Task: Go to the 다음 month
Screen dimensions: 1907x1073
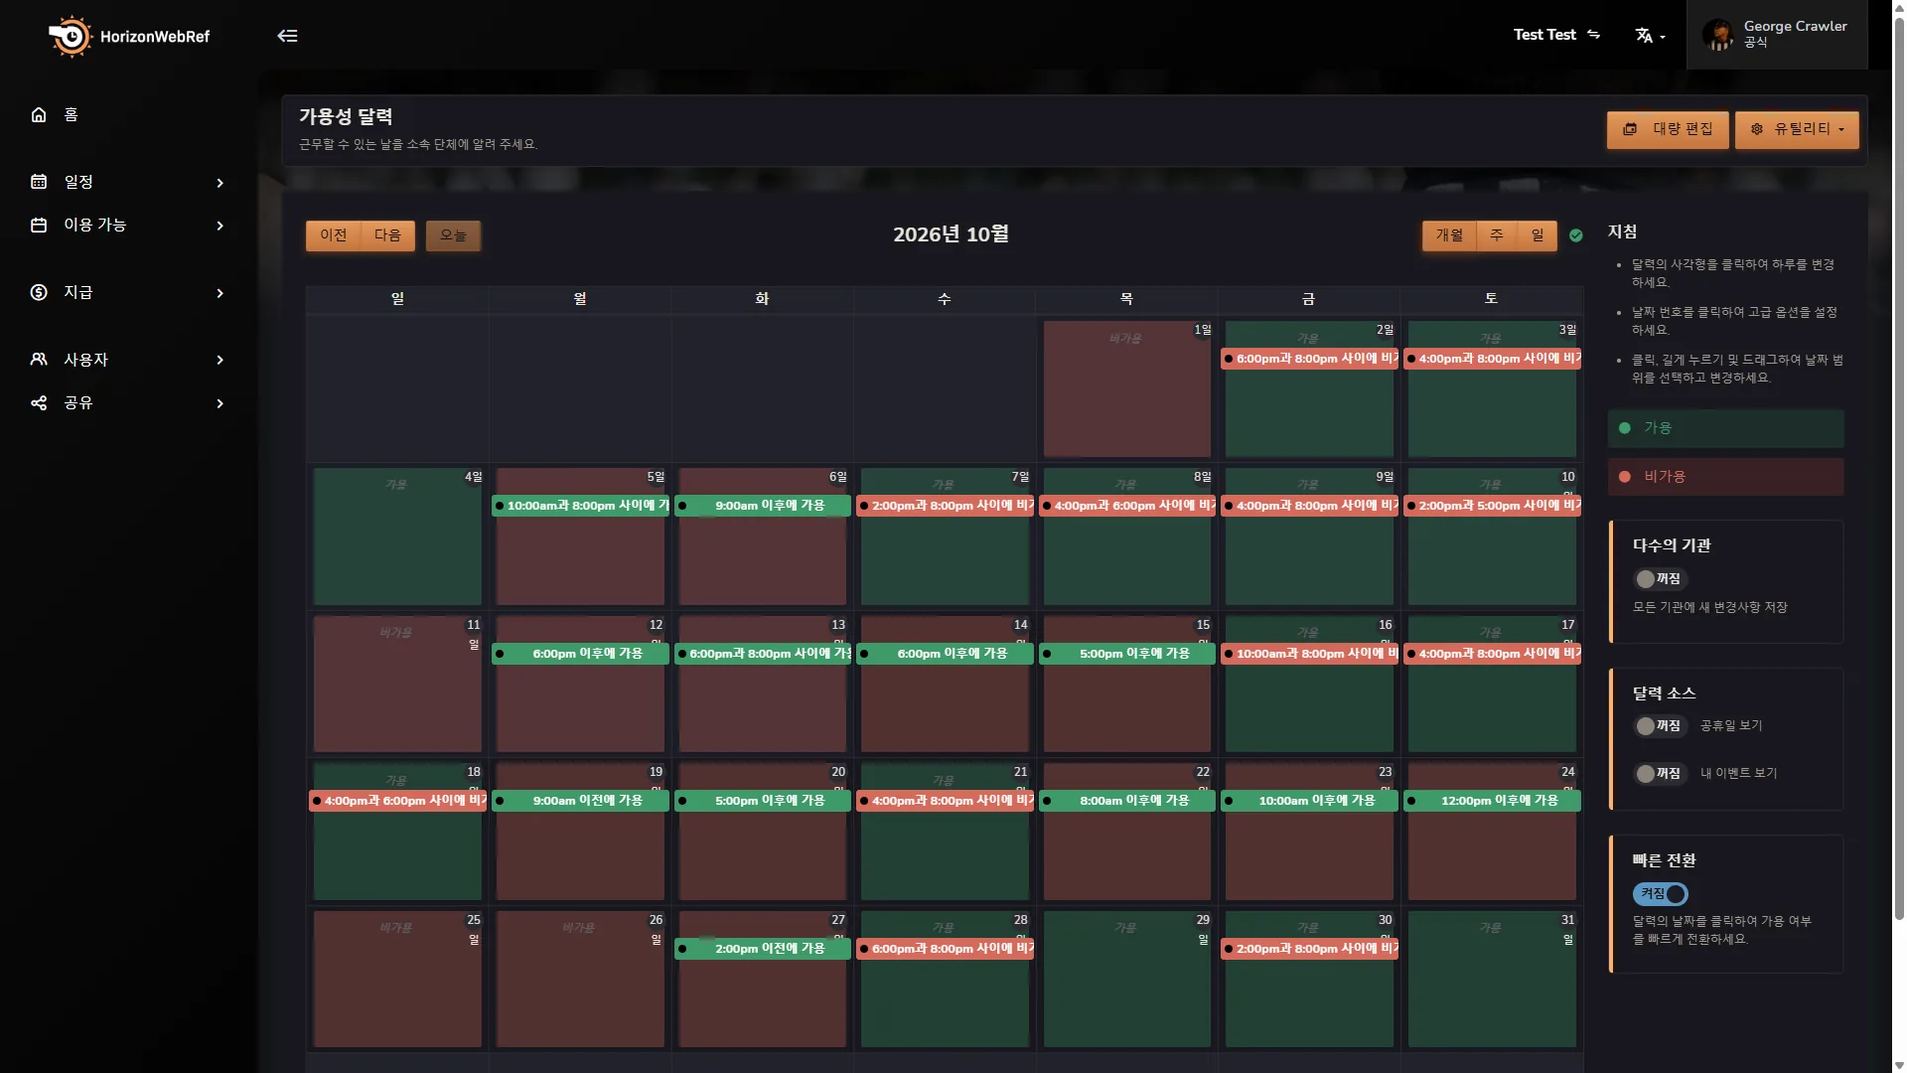Action: pyautogui.click(x=388, y=235)
